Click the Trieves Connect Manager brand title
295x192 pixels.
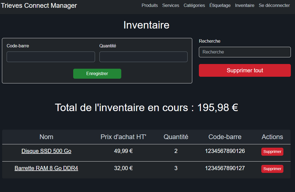click(39, 6)
